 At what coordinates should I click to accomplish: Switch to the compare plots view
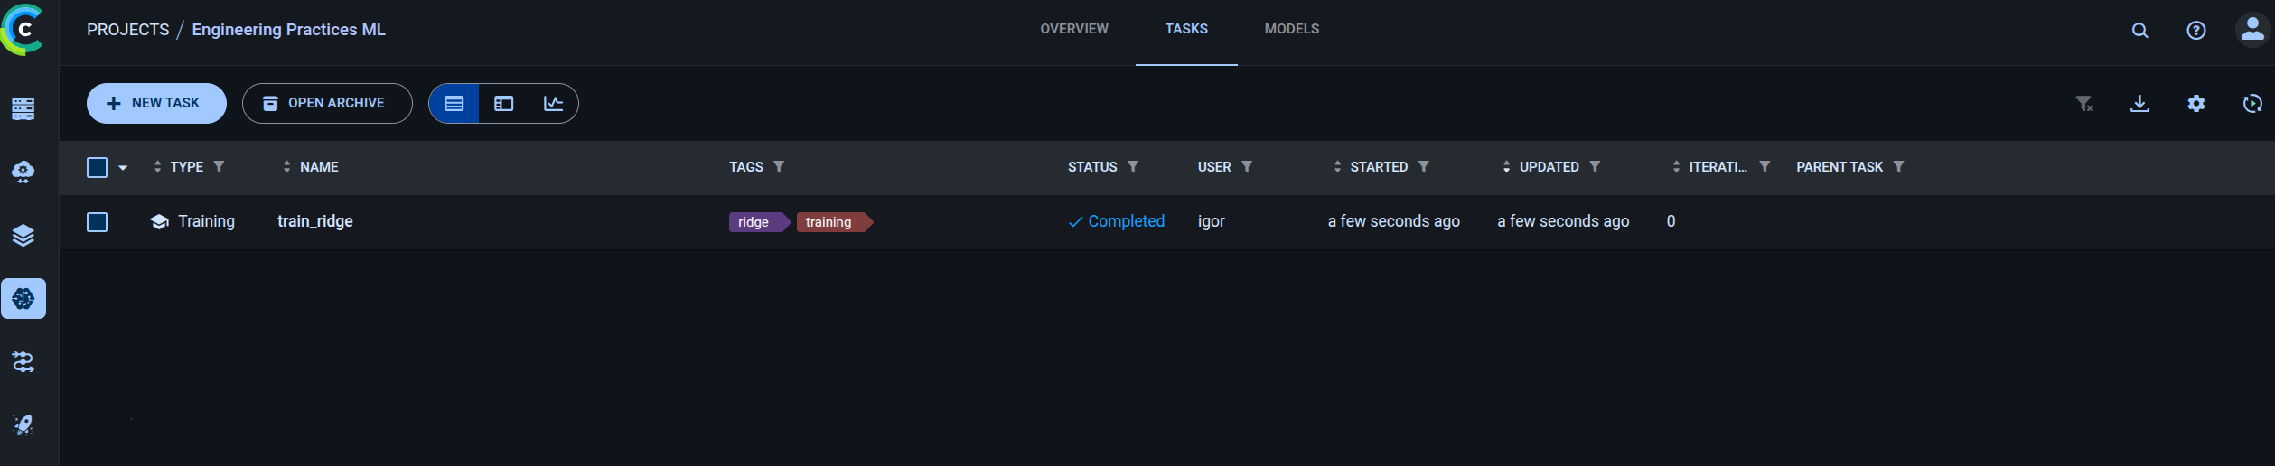point(553,104)
